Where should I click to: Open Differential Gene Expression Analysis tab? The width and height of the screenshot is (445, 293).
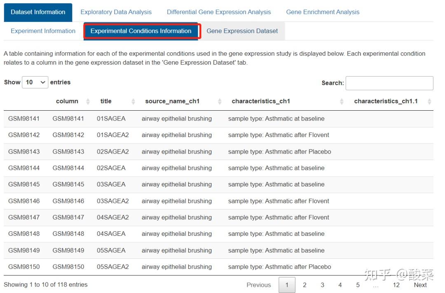(219, 12)
